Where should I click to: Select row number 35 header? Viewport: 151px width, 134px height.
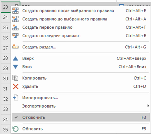[5, 130]
